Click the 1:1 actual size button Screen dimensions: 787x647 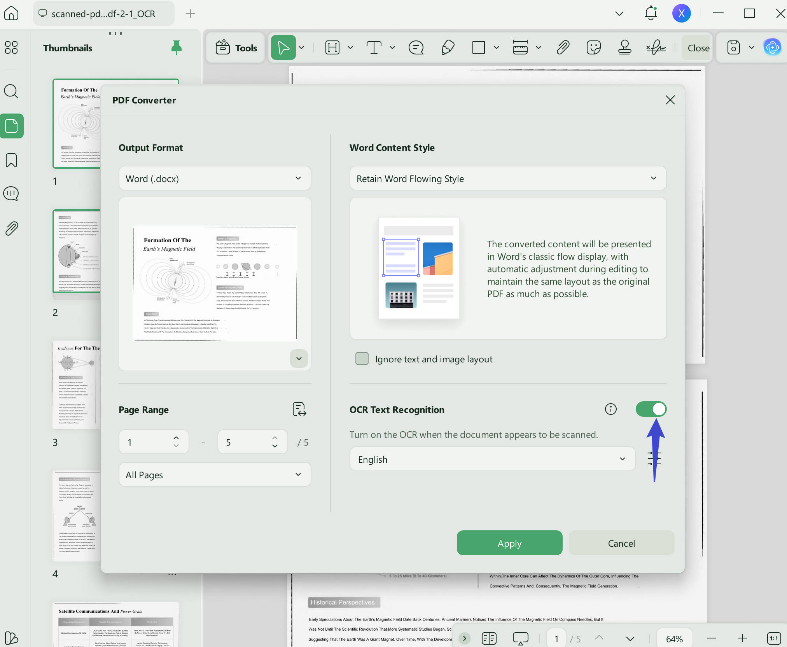(x=773, y=638)
